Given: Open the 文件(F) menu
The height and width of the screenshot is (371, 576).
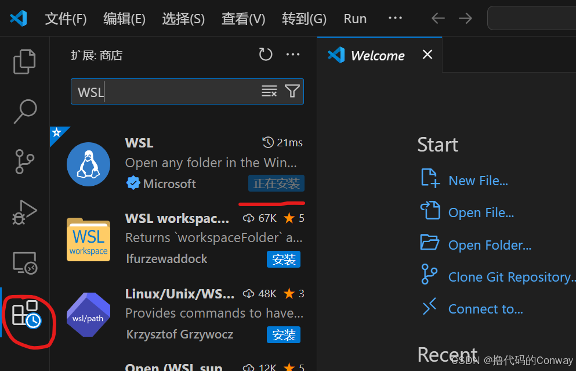Looking at the screenshot, I should click(x=66, y=18).
